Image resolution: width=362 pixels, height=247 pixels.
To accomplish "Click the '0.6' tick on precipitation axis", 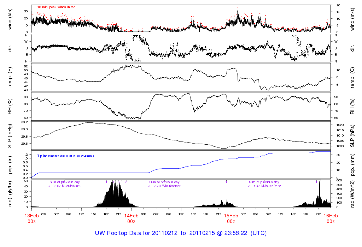I will coord(25,166).
